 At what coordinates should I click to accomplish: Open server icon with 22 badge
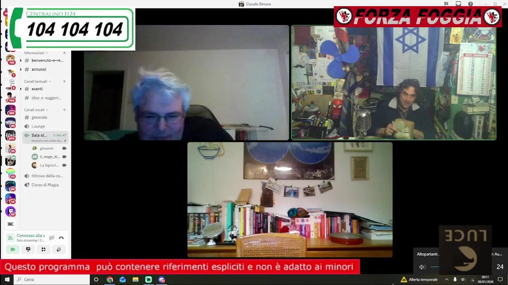coord(10,173)
